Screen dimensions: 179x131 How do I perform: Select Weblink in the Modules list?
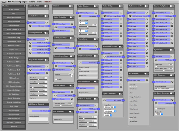coord(14,126)
